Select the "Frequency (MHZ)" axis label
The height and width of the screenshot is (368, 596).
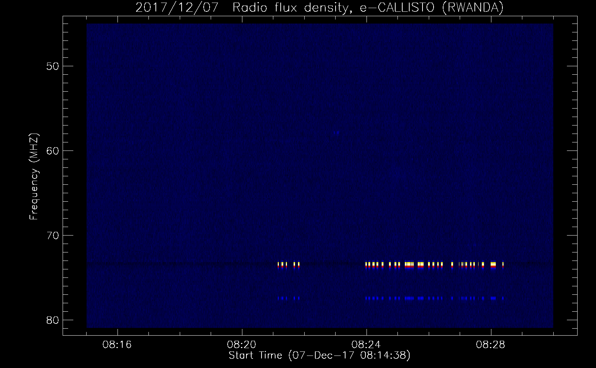[x=34, y=177]
